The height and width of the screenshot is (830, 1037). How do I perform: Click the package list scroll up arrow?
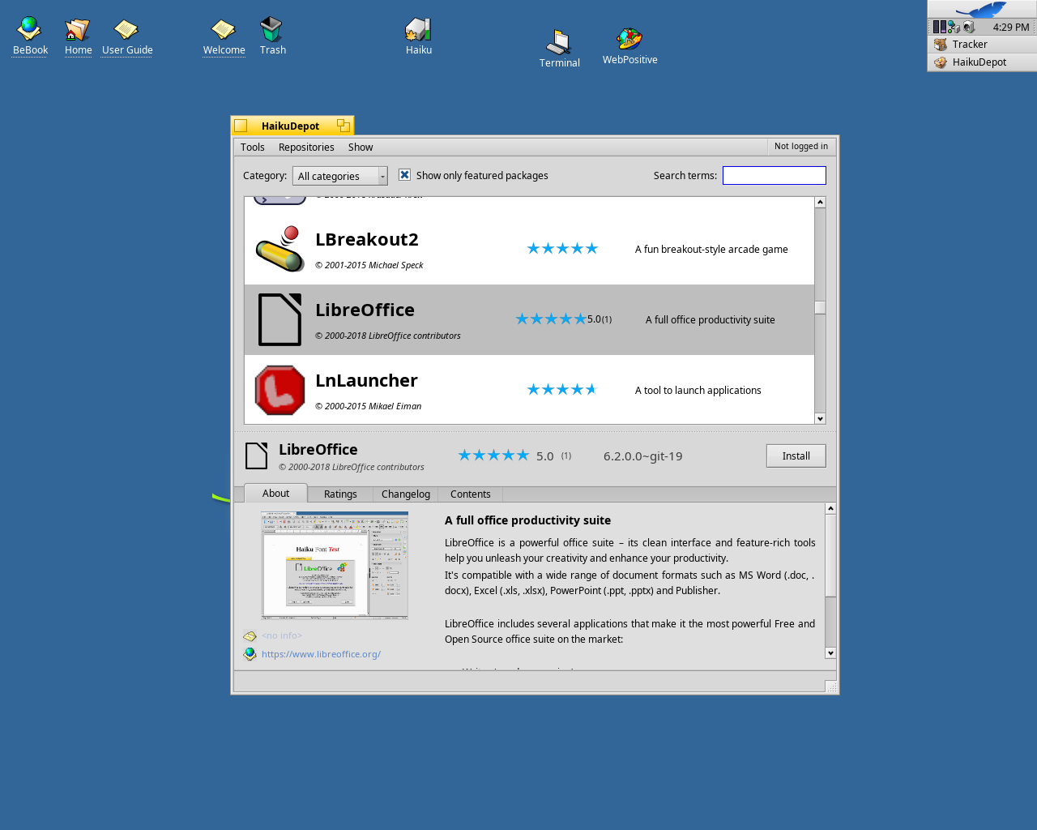pyautogui.click(x=820, y=202)
